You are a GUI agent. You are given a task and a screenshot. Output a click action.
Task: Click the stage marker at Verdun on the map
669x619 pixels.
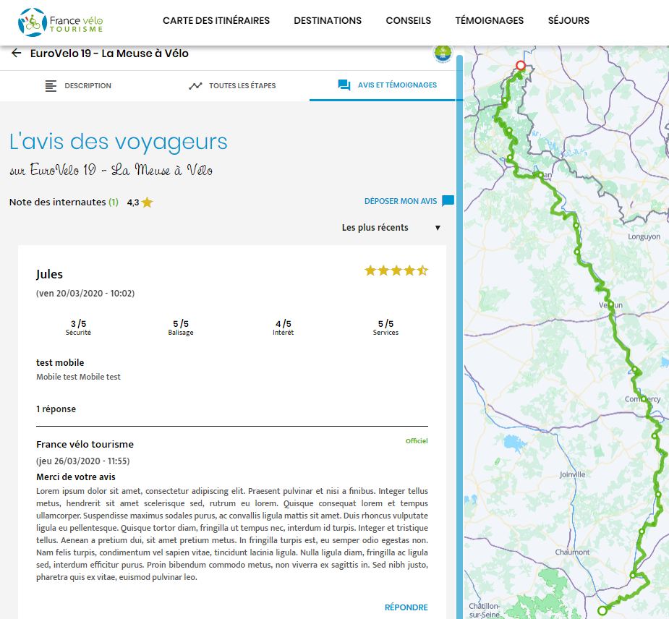click(x=611, y=304)
